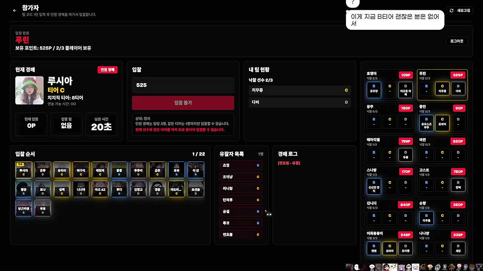
Task: Click 나나양 team's 939P badge
Action: point(457,235)
